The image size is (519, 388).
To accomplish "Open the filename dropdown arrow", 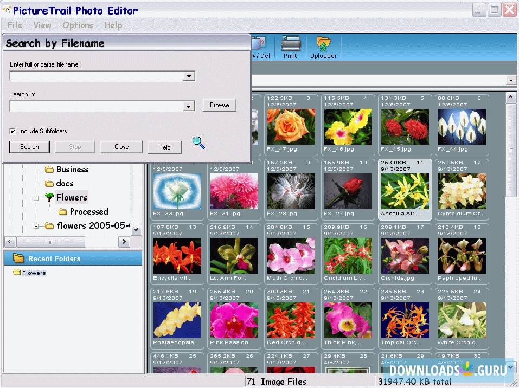I will [189, 76].
